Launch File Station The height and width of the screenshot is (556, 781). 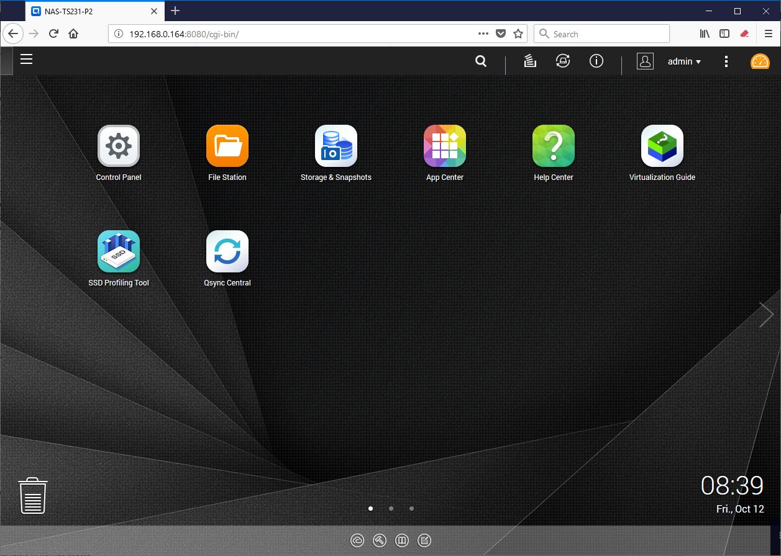coord(227,146)
